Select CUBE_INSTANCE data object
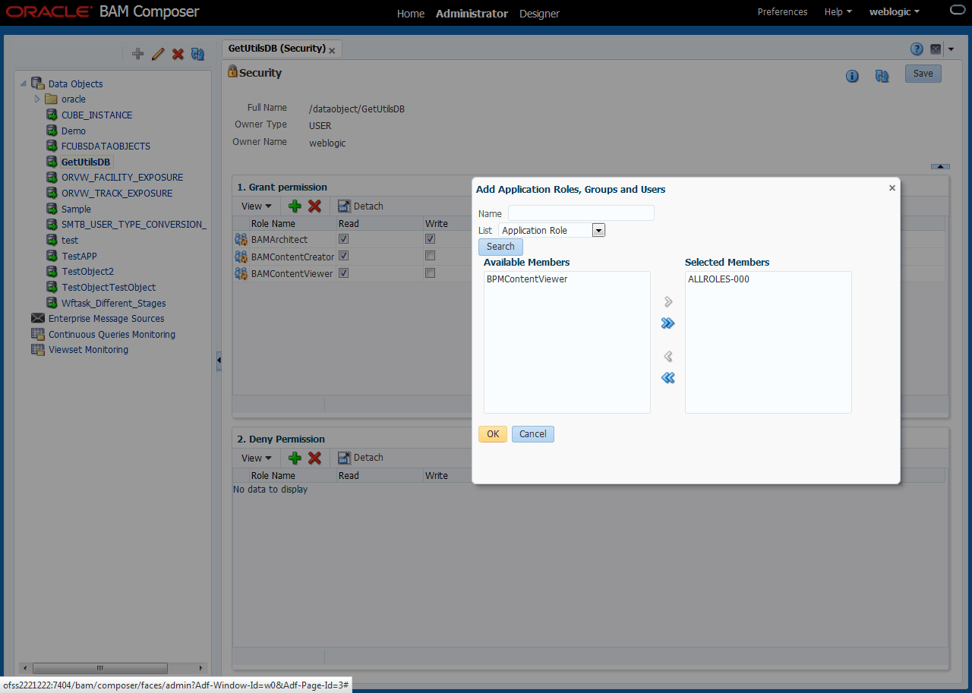The width and height of the screenshot is (972, 693). tap(96, 115)
